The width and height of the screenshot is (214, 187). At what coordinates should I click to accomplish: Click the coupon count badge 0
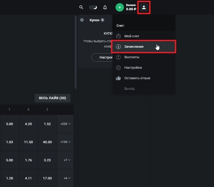tap(102, 20)
